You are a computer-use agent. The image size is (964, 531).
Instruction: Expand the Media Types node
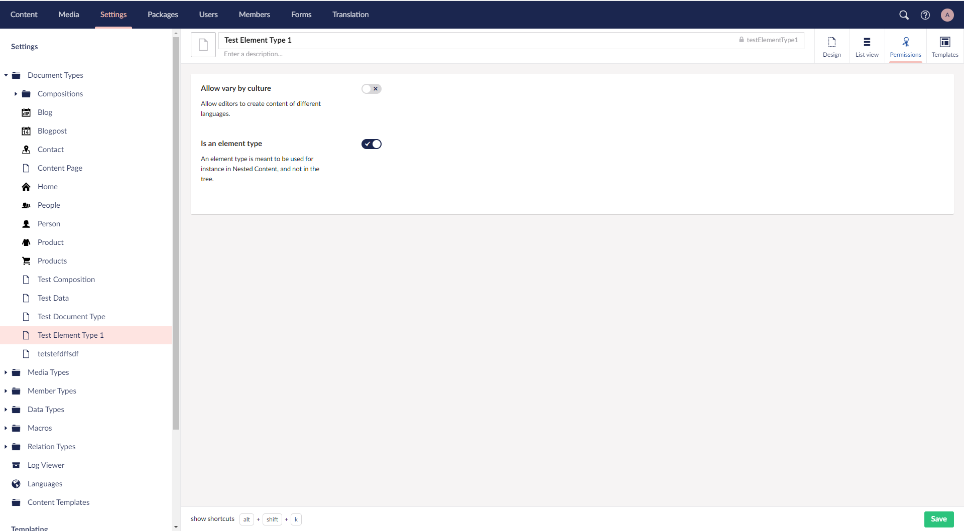[6, 372]
